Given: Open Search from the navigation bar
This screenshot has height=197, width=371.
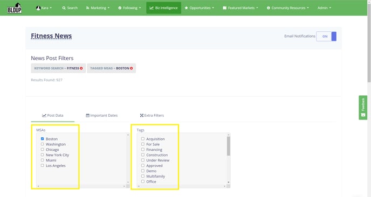Looking at the screenshot, I should tap(70, 8).
